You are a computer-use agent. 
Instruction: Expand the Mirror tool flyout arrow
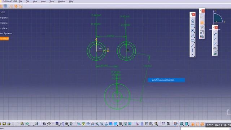[x=217, y=50]
